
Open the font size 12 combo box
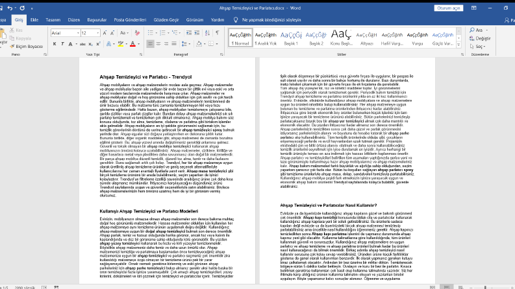(90, 33)
